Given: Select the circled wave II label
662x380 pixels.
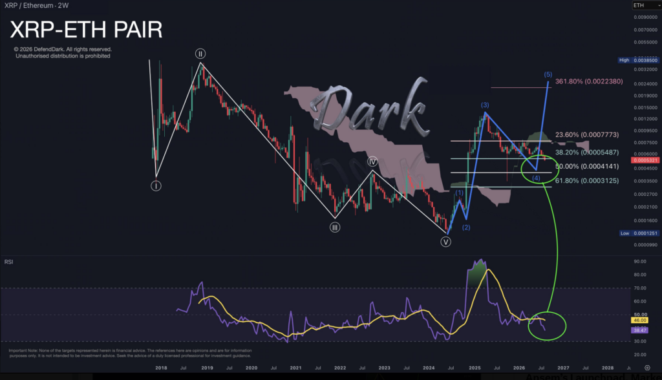Looking at the screenshot, I should coord(200,54).
